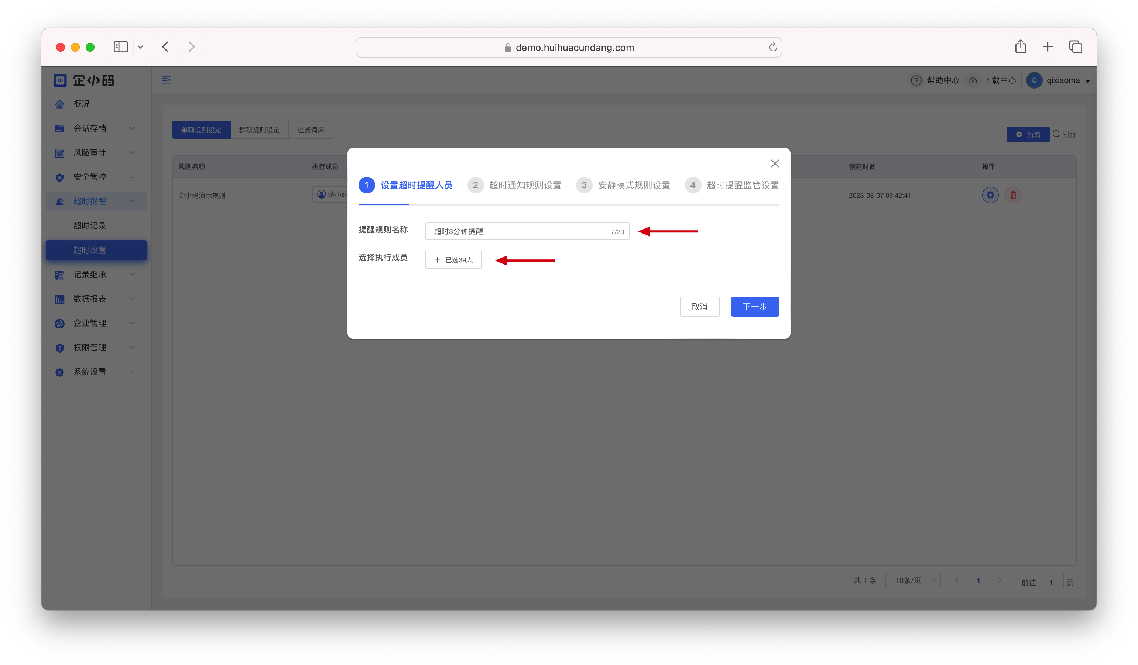The width and height of the screenshot is (1138, 665).
Task: Click the Safari share icon
Action: coord(1021,46)
